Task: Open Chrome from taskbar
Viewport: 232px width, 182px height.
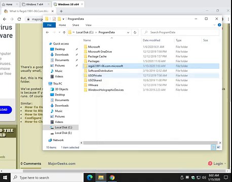Action: coord(112,177)
